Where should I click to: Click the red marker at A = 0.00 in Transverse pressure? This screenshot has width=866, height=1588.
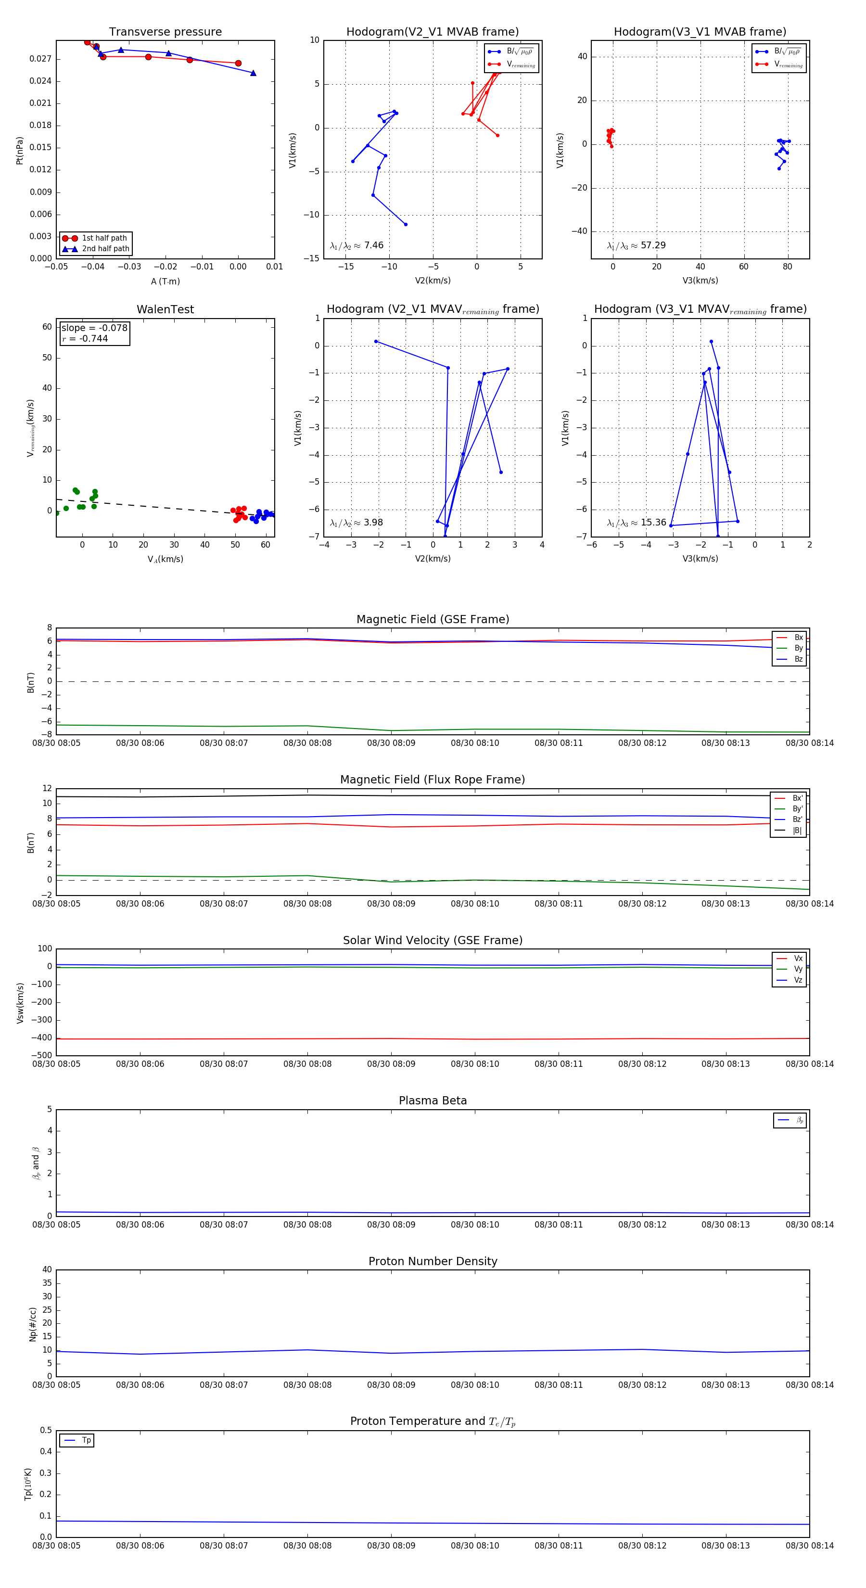(238, 64)
